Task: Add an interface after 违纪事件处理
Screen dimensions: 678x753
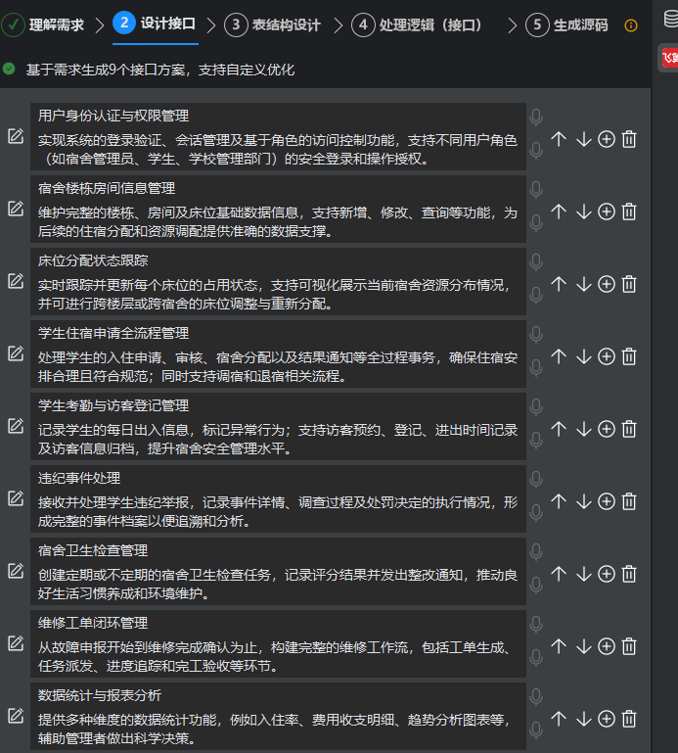Action: [607, 502]
